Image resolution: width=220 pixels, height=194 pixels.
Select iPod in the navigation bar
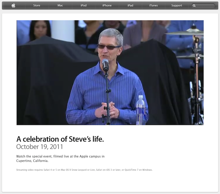83,5
